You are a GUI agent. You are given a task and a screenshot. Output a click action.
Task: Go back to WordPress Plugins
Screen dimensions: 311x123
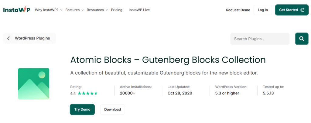[x=32, y=38]
